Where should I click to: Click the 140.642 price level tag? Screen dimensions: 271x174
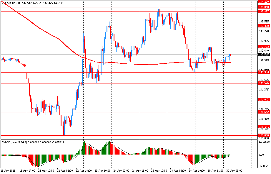pyautogui.click(x=264, y=112)
